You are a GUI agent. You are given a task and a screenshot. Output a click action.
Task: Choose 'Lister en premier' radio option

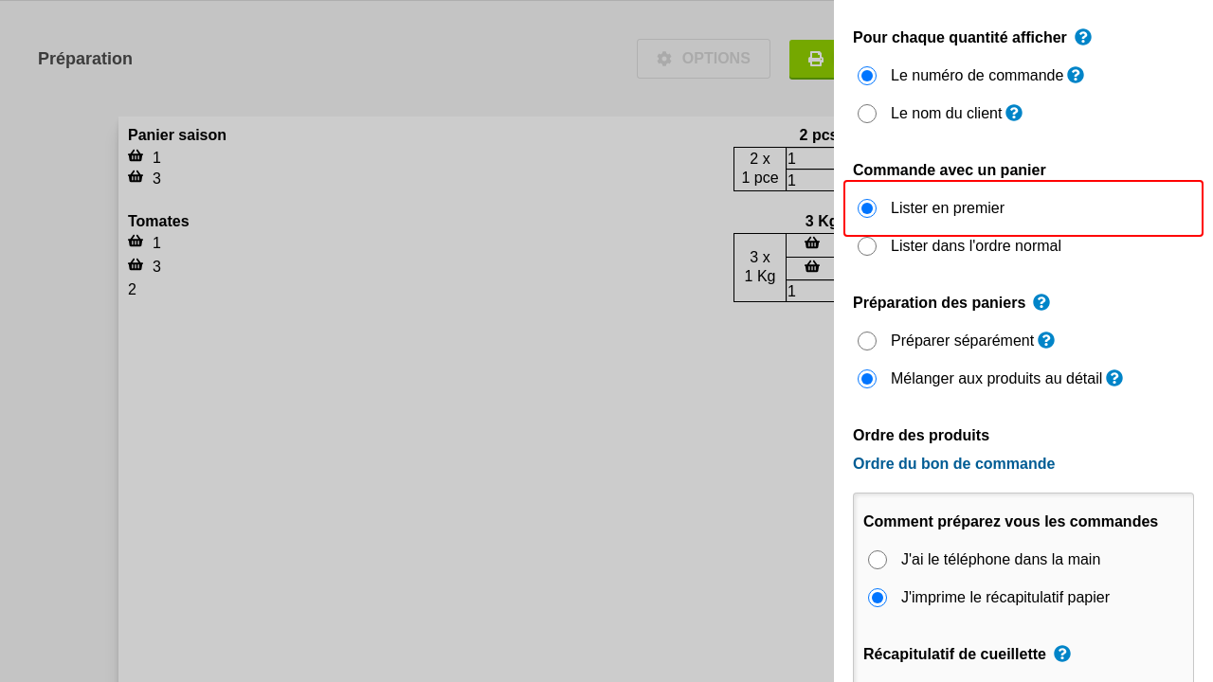tap(867, 208)
